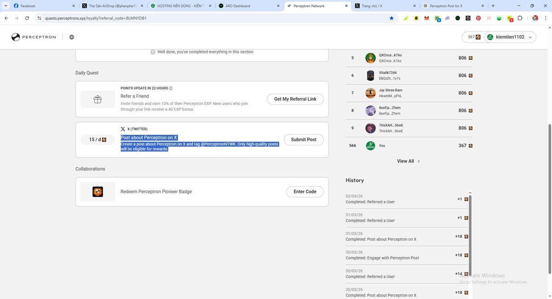Select Vitalik7266 leaderboard avatar
Viewport: 552px width, 299px height.
tap(371, 75)
